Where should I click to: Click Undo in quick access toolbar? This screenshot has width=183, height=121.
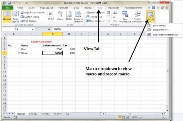(14, 3)
